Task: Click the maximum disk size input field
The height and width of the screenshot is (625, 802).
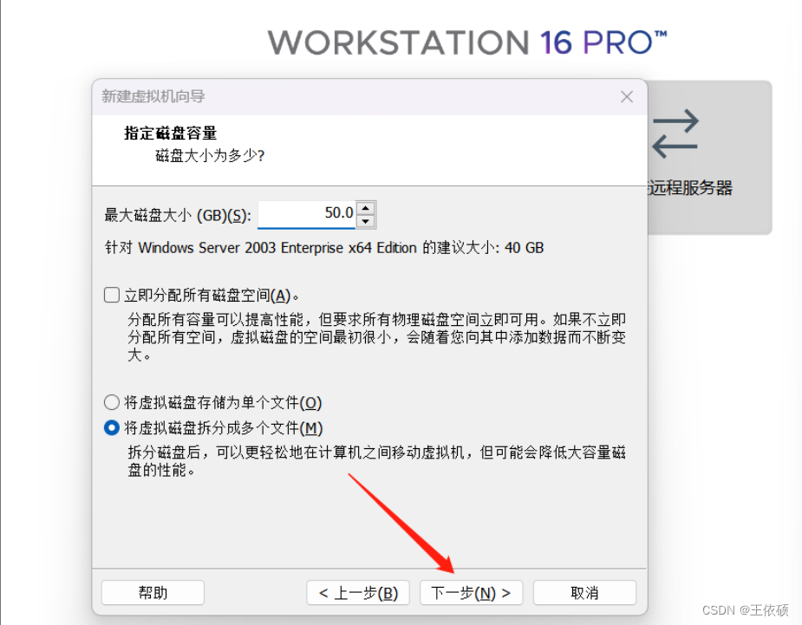Action: pyautogui.click(x=306, y=214)
